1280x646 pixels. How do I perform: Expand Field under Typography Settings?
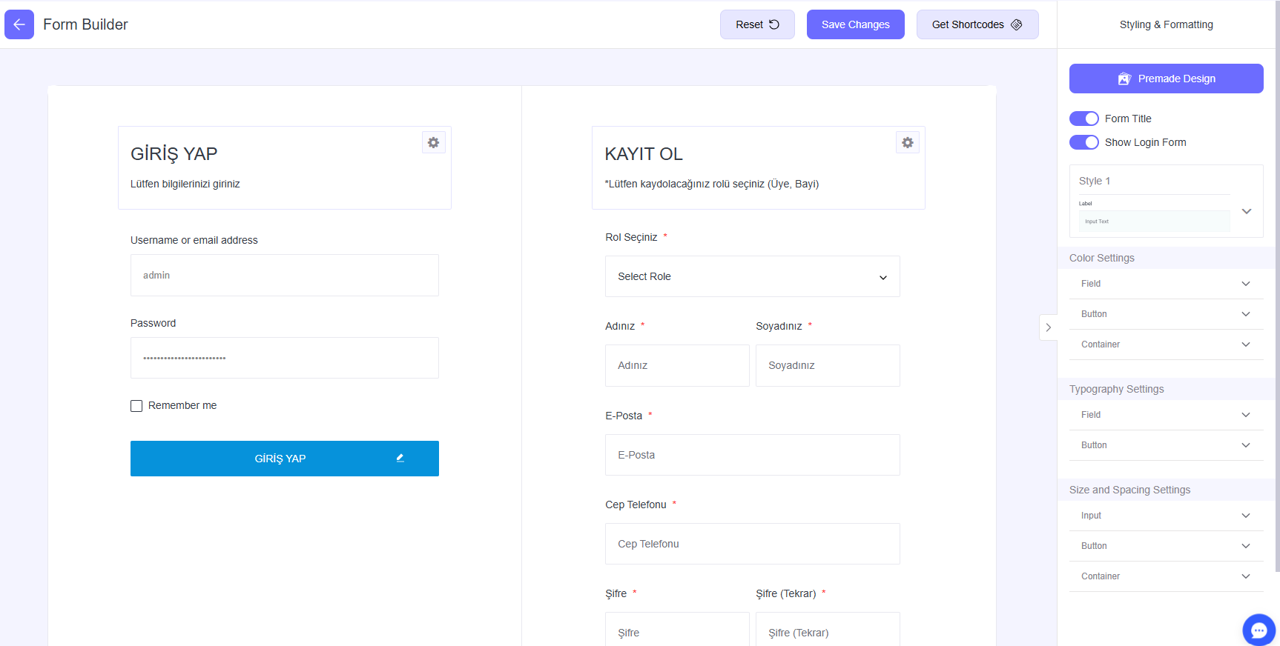(x=1166, y=415)
